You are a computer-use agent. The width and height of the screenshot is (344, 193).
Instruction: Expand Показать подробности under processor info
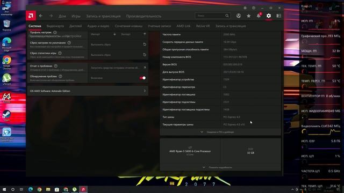pyautogui.click(x=220, y=167)
